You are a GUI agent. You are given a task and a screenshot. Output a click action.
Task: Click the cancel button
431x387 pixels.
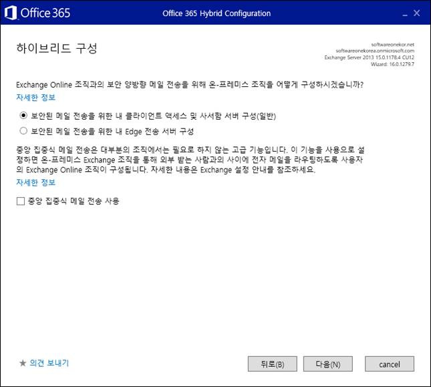pyautogui.click(x=390, y=364)
